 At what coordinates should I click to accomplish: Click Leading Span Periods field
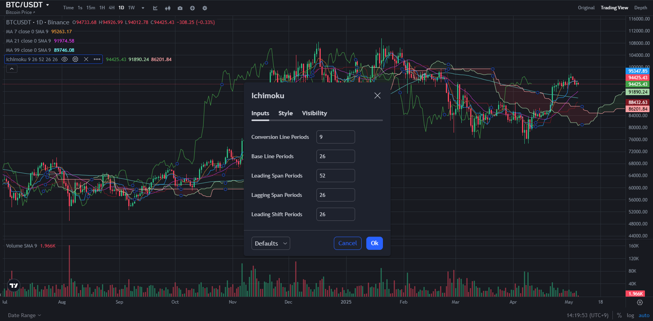pyautogui.click(x=336, y=176)
